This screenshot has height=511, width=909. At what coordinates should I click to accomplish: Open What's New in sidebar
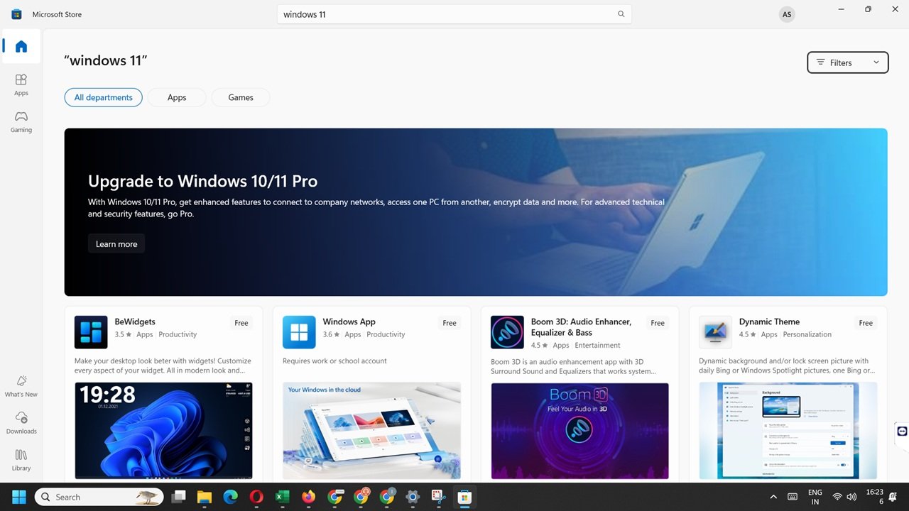pyautogui.click(x=21, y=386)
